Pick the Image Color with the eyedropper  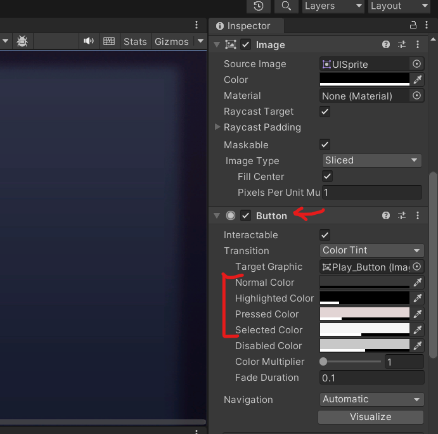click(x=417, y=80)
